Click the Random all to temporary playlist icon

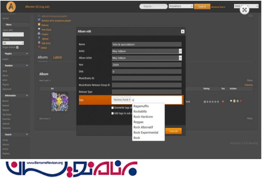pos(39,20)
